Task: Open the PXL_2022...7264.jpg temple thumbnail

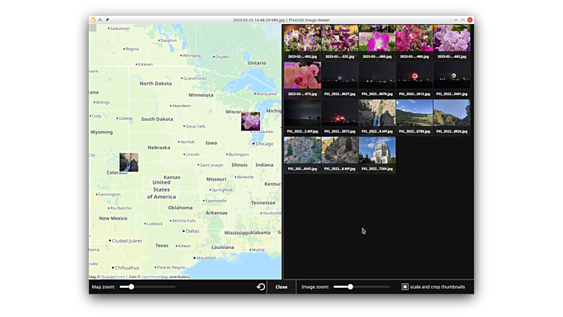Action: click(377, 151)
